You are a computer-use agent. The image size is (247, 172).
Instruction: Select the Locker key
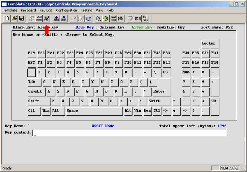(x=210, y=44)
